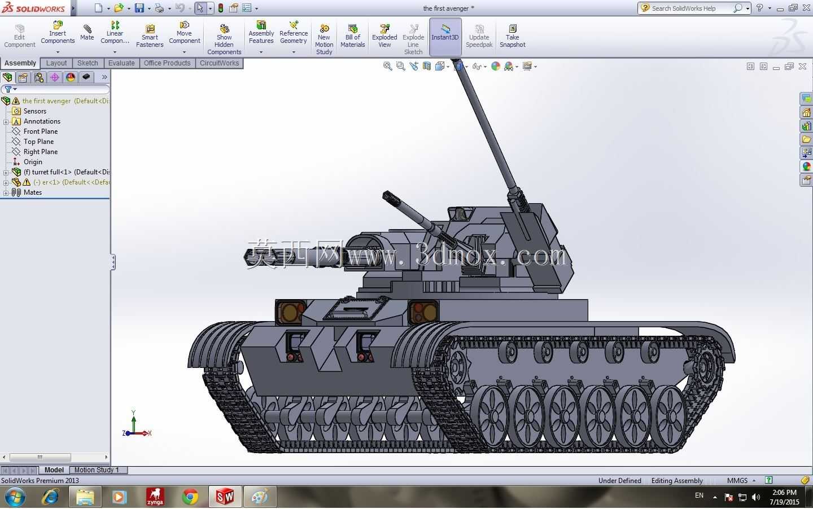Toggle the Select arrow tool
Image resolution: width=813 pixels, height=509 pixels.
coord(200,8)
